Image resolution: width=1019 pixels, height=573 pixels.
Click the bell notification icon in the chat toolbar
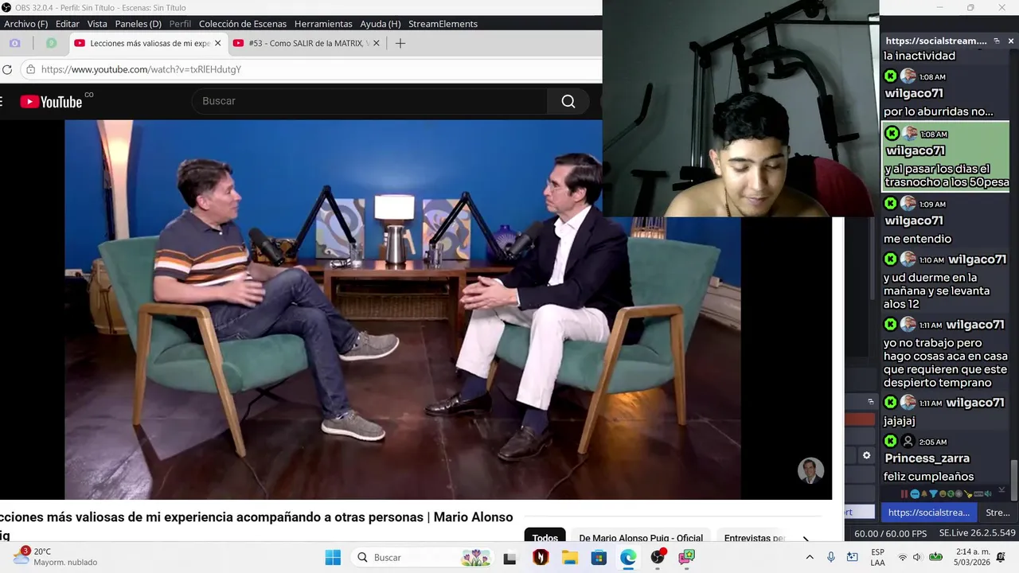tap(924, 494)
